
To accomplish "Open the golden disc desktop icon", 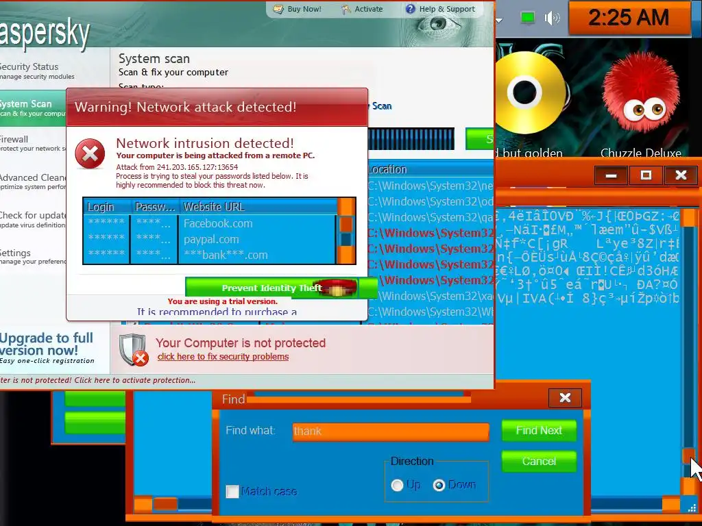I will pyautogui.click(x=531, y=92).
